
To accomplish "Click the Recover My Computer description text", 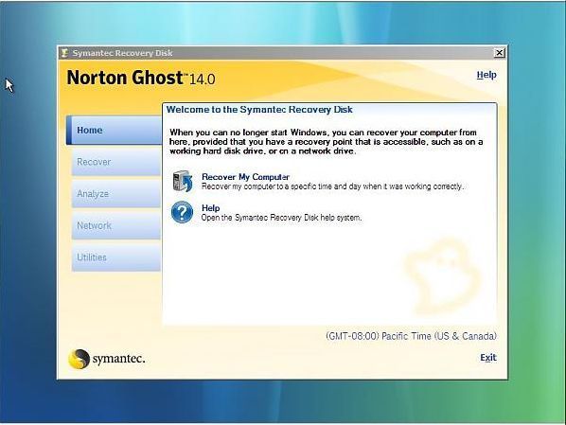I will click(332, 186).
